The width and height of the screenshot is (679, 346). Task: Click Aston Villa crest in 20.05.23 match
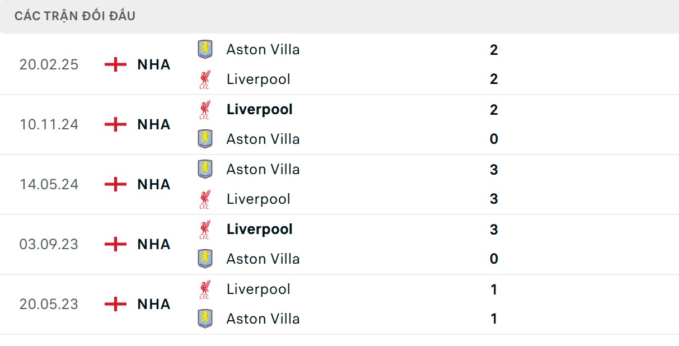tap(205, 319)
